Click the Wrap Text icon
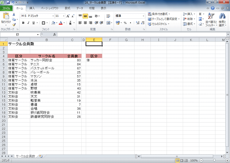Viewport: 230px width, 163px height. pyautogui.click(x=108, y=16)
